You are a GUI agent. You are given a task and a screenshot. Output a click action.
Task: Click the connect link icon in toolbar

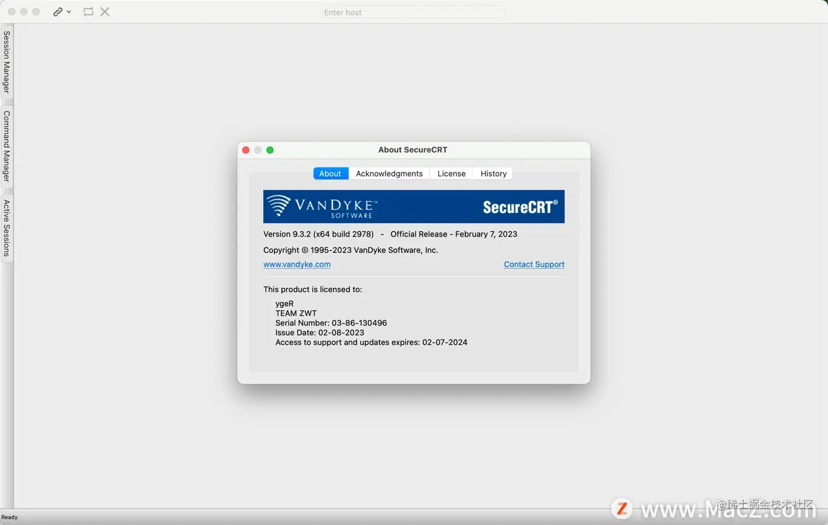click(x=57, y=11)
